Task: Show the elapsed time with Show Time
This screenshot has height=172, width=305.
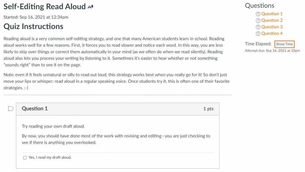Action: [x=284, y=44]
